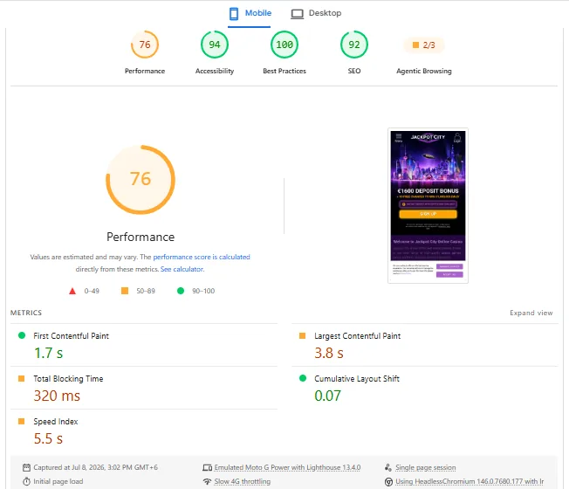Select the Cumulative Layout Shift metric label
This screenshot has width=569, height=489.
[x=357, y=379]
